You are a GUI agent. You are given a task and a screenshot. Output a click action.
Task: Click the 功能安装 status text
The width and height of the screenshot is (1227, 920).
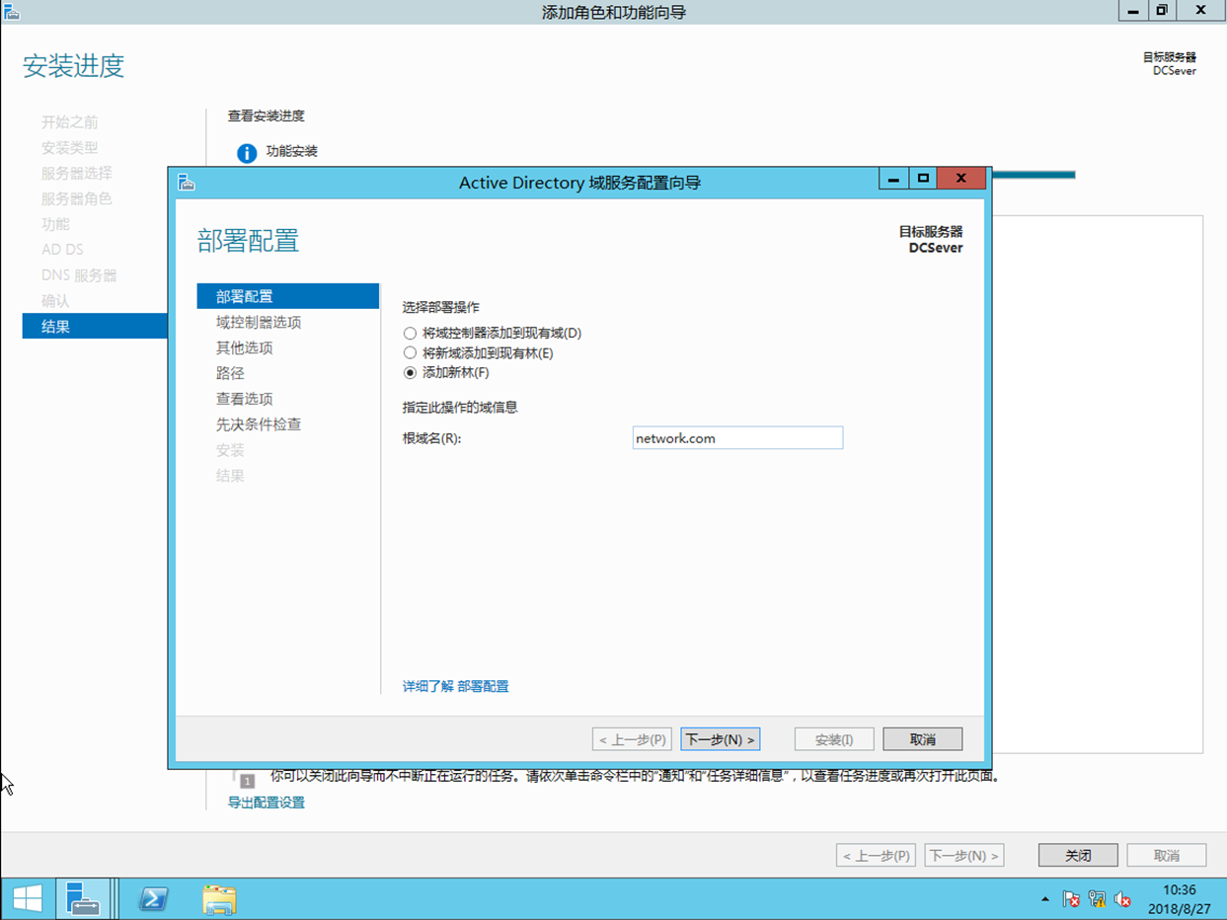tap(291, 151)
